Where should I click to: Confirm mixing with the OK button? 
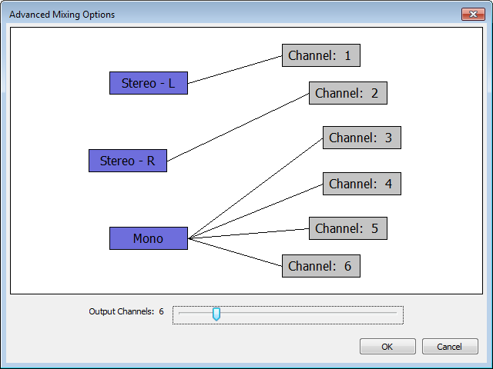coord(387,347)
